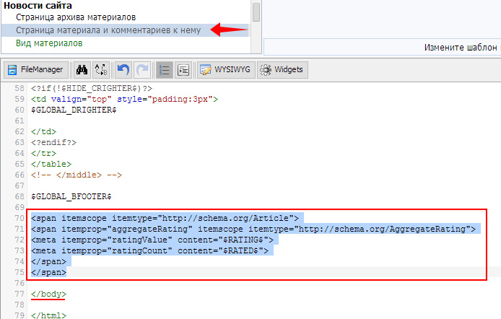
Task: Open the 'Вид материалов' template entry
Action: (x=49, y=43)
